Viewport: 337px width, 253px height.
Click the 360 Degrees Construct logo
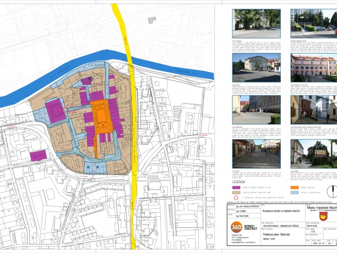coord(244,227)
